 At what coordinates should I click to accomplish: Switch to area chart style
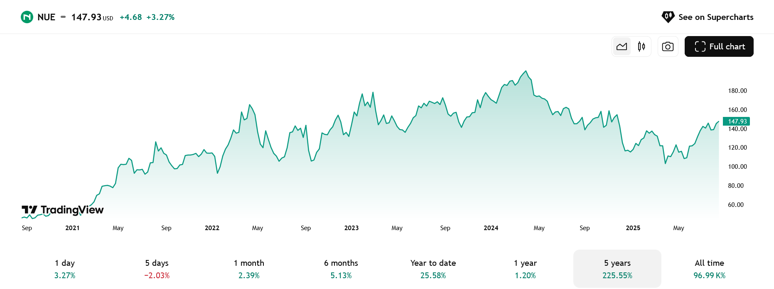click(x=622, y=46)
